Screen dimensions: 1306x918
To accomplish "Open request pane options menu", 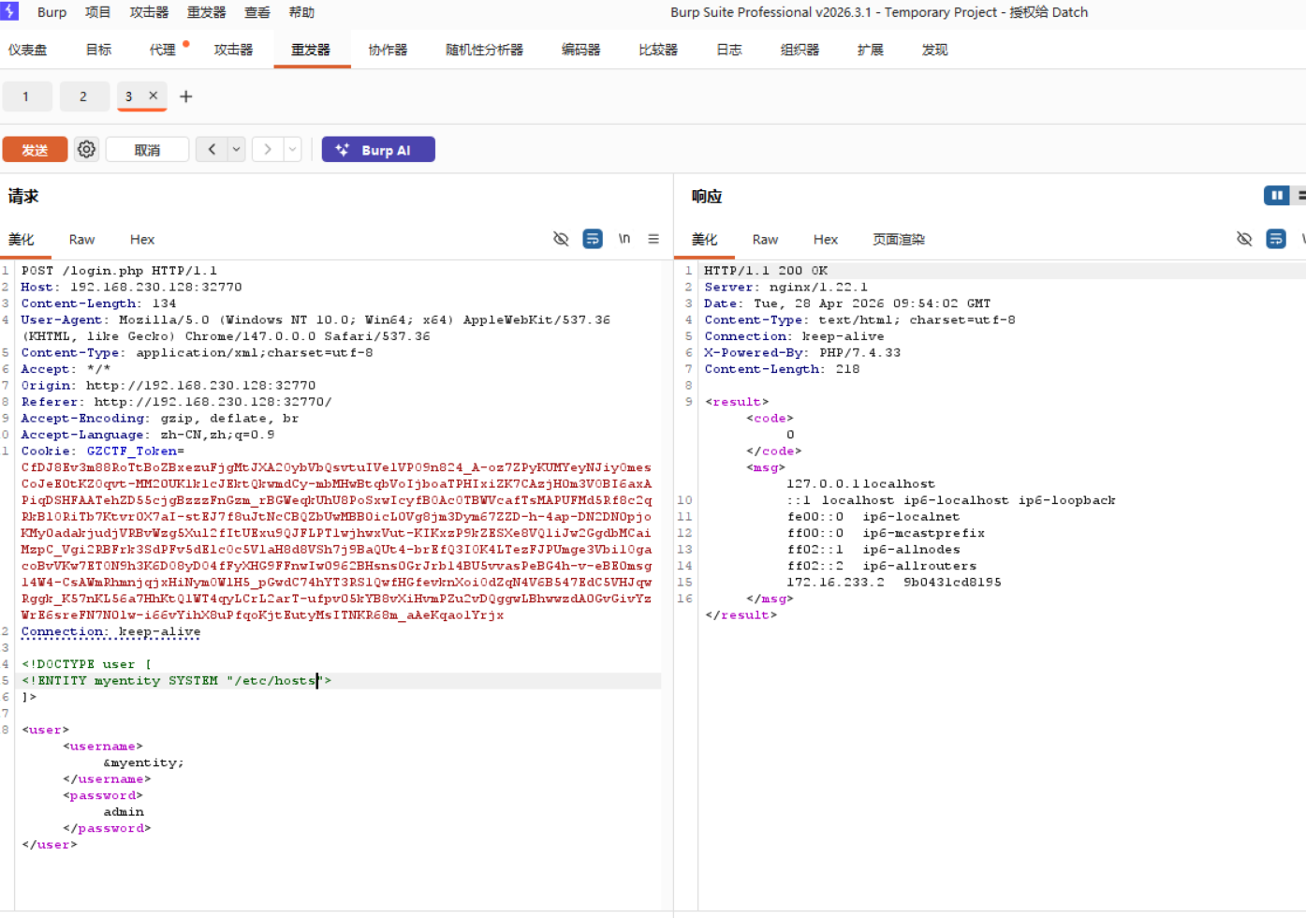I will click(x=653, y=239).
